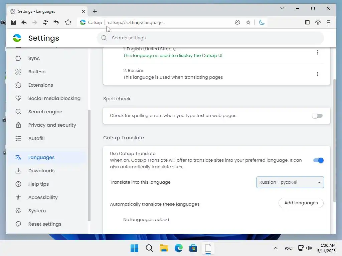Click the undo closed tab arrow icon
Screen dimensions: 342x256
(x=56, y=22)
